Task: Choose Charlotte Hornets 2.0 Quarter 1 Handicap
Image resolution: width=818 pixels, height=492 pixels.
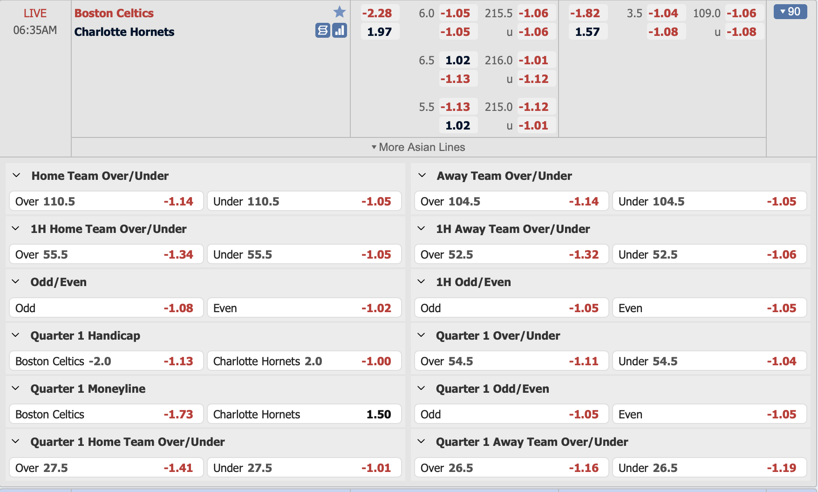Action: 304,361
